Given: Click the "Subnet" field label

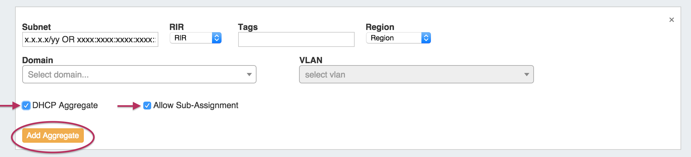Looking at the screenshot, I should coord(36,27).
